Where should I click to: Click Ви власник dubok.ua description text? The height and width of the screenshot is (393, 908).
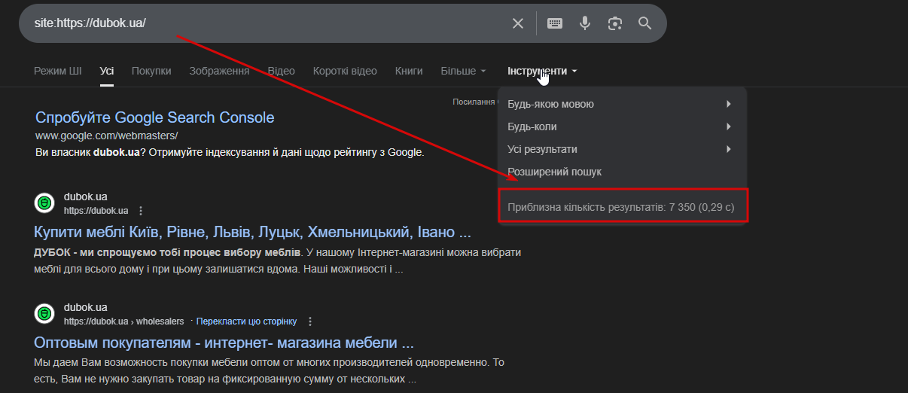point(230,152)
